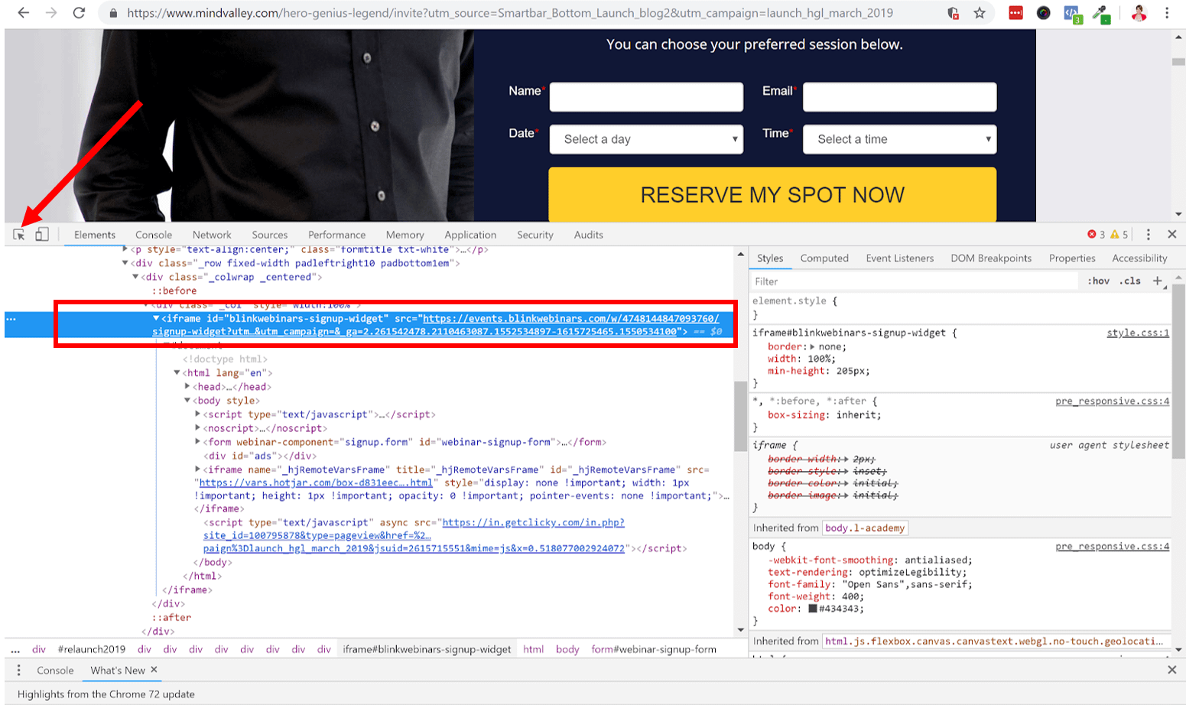Bookmark this page with the star icon
Screen dimensions: 1186x705
(980, 13)
